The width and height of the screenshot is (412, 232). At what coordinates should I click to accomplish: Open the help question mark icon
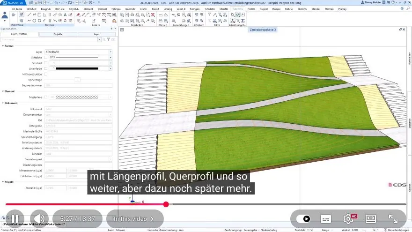(393, 2)
